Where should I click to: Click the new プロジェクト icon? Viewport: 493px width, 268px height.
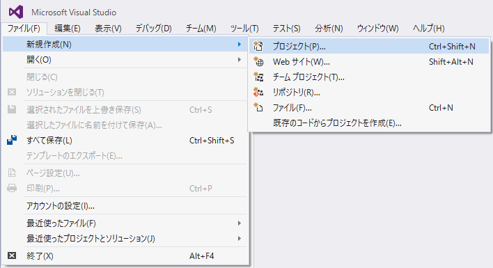tap(258, 46)
